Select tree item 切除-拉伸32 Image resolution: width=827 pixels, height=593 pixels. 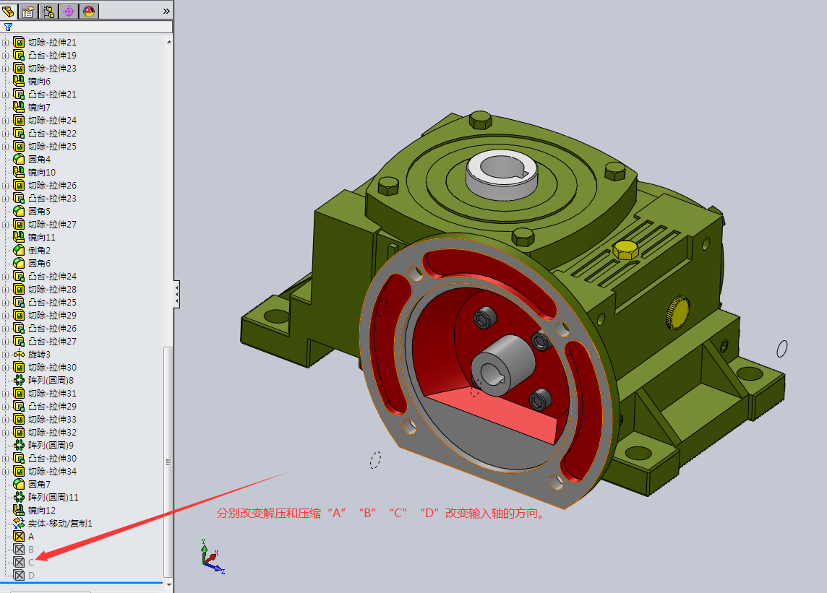[x=52, y=432]
